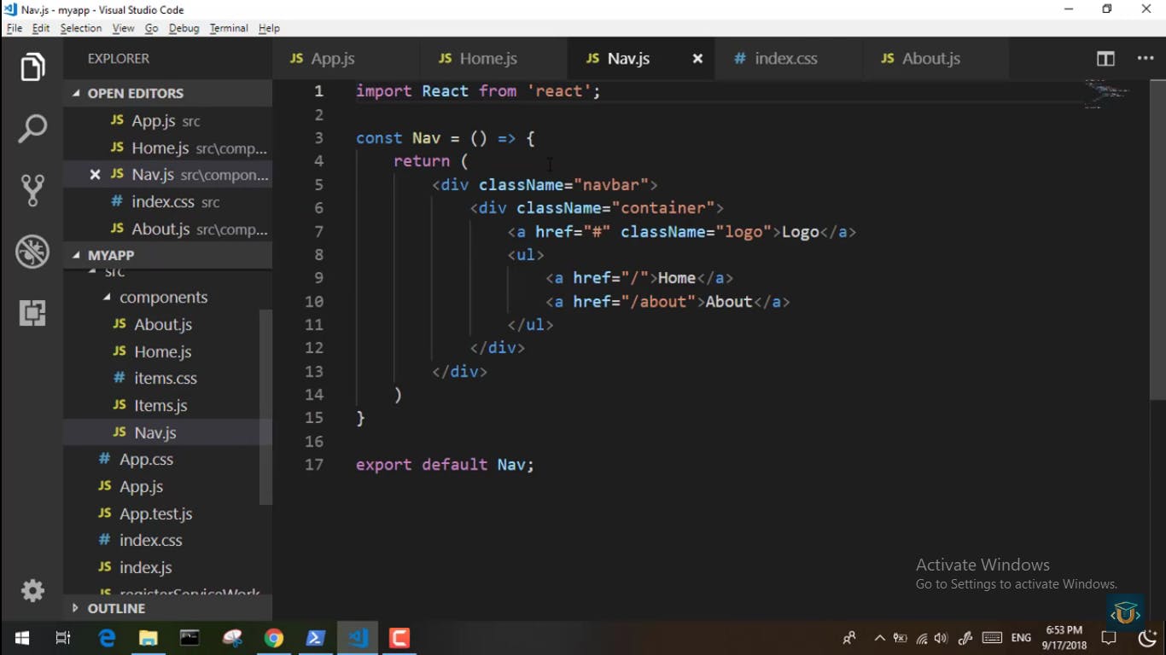Open the Action Center notifications icon
This screenshot has width=1166, height=655.
tap(1109, 638)
